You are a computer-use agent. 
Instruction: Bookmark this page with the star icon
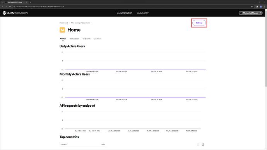tap(252, 7)
